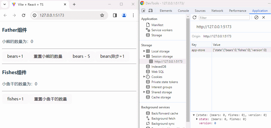Expand the Cookies tree node
Screen dimensions: 271x128
point(144,77)
